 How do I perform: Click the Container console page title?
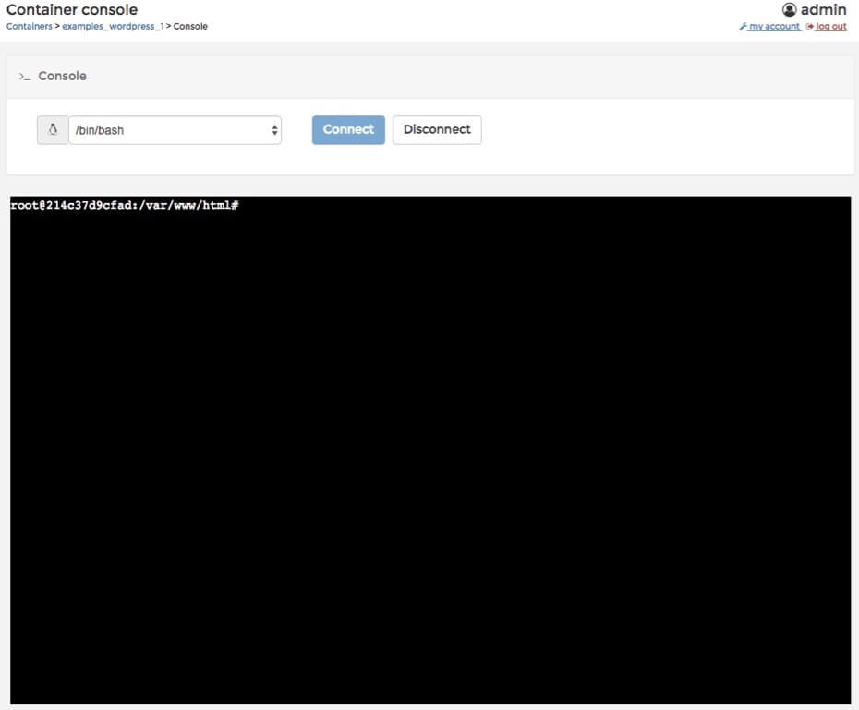[x=72, y=9]
